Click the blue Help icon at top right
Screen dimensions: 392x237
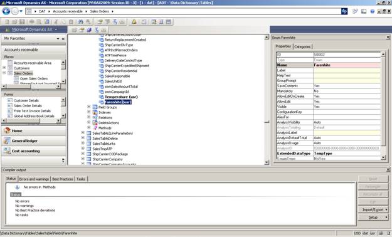373,11
